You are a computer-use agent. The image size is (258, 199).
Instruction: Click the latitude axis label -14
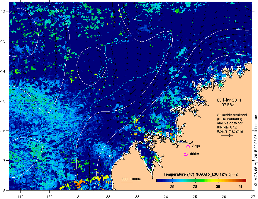(x=3, y=71)
